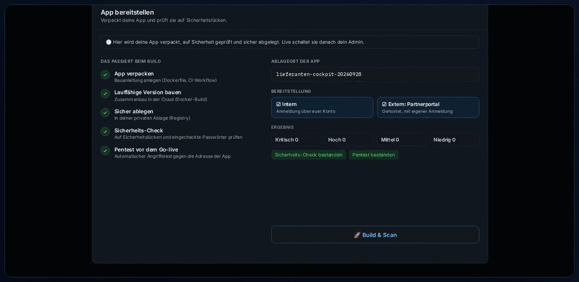579x282 pixels.
Task: Toggle the Extern: Partnerportal deployment option
Action: 428,107
